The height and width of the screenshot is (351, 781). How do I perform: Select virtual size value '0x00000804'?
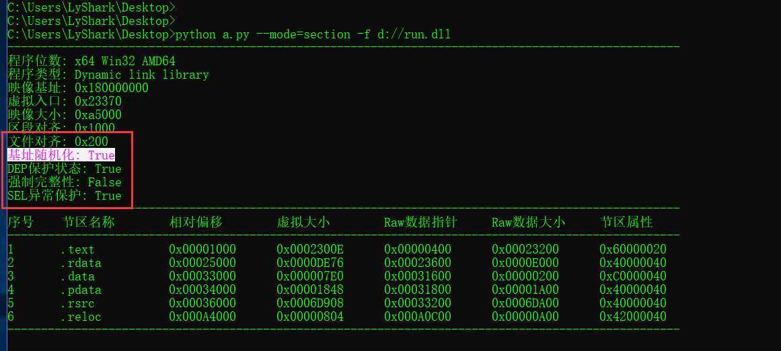[x=310, y=317]
